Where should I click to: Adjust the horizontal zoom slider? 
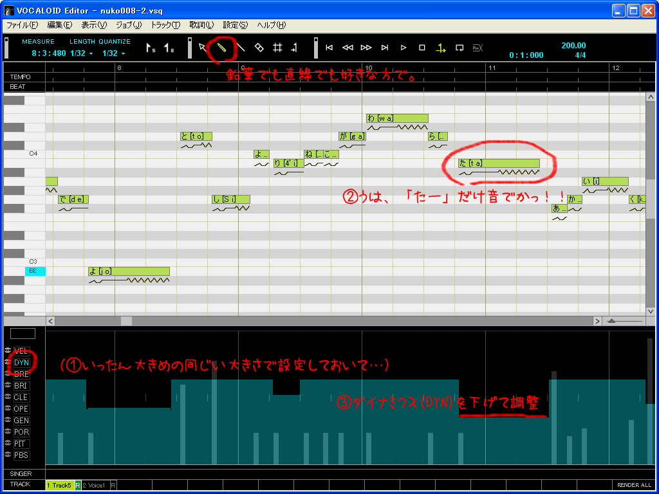[x=612, y=321]
